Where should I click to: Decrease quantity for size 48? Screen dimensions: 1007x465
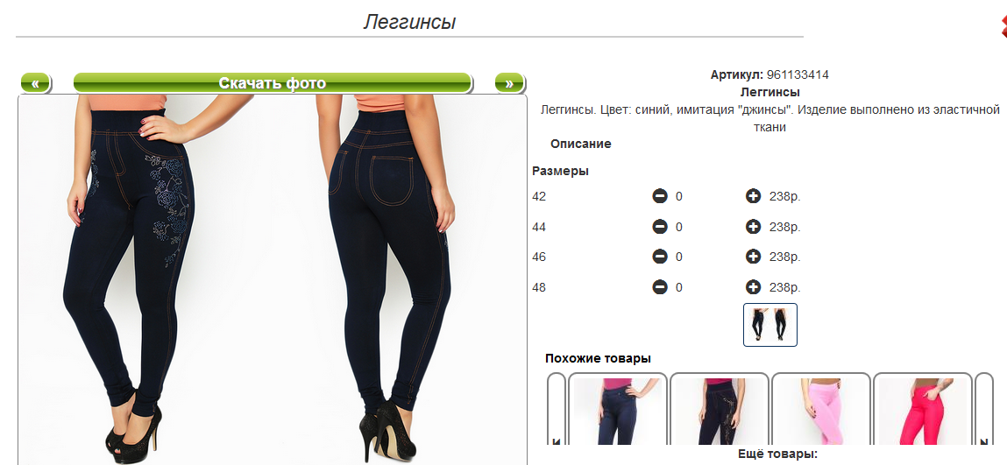[x=660, y=286]
